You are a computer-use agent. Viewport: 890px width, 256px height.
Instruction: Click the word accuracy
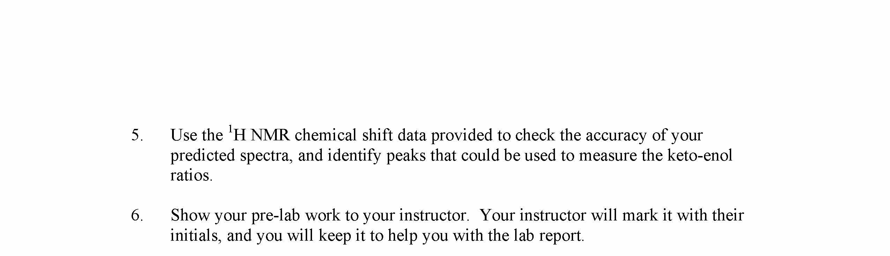[x=616, y=135]
